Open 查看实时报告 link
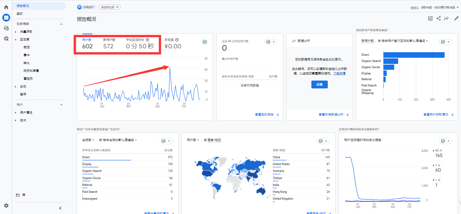Viewport: 461px width, 214px height. click(267, 115)
